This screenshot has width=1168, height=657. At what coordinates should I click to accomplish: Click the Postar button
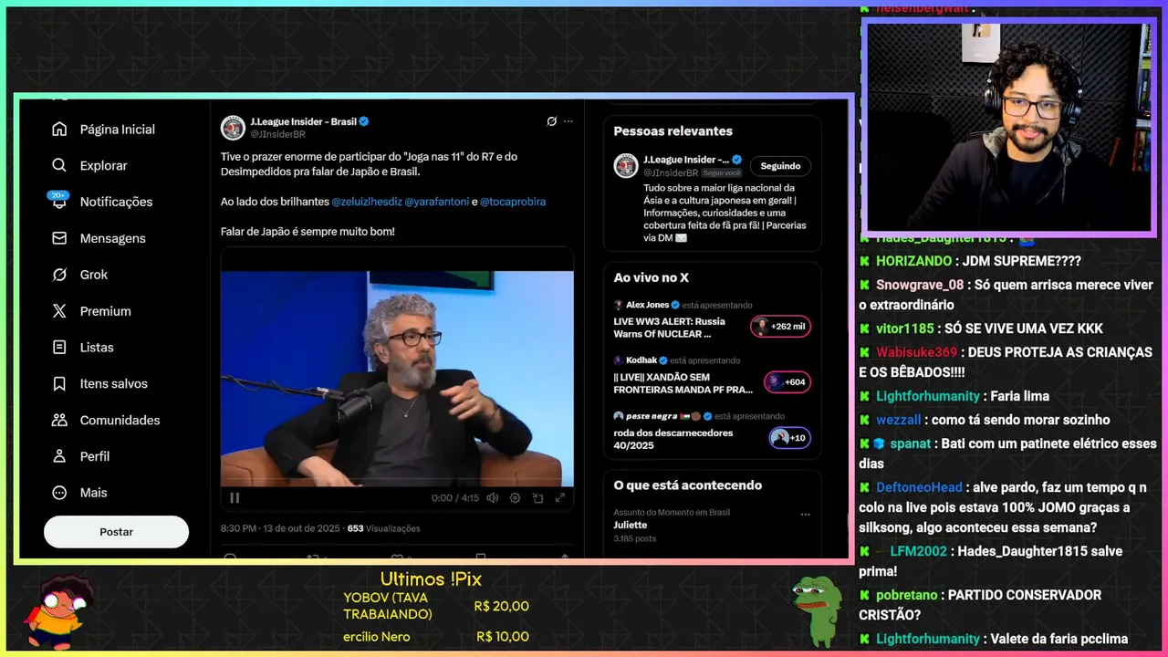click(116, 532)
